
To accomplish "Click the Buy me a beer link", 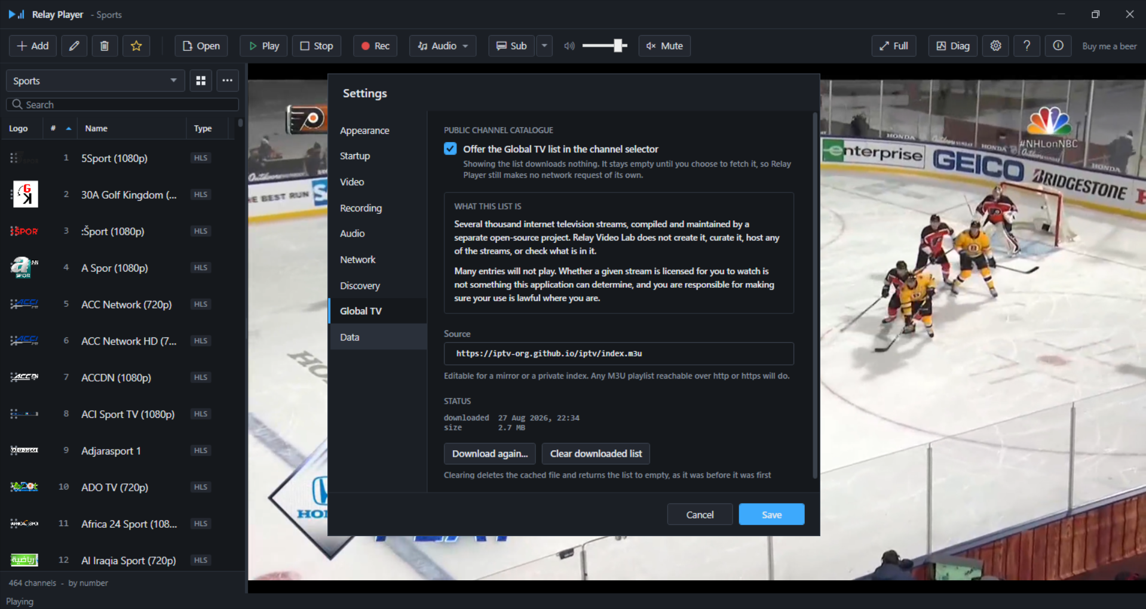I will coord(1109,46).
